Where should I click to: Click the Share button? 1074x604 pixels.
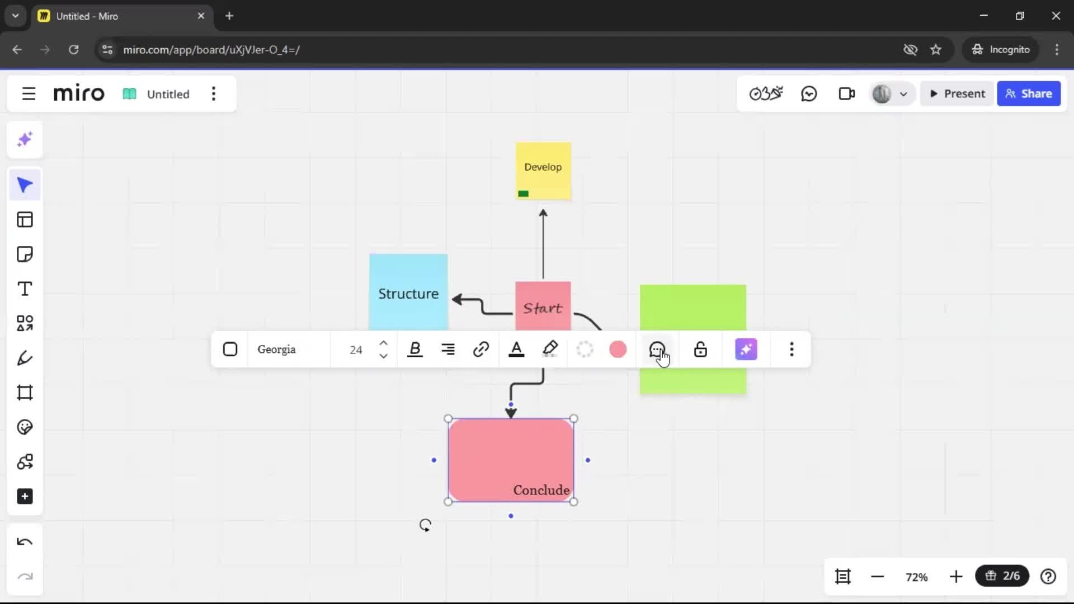(1029, 93)
